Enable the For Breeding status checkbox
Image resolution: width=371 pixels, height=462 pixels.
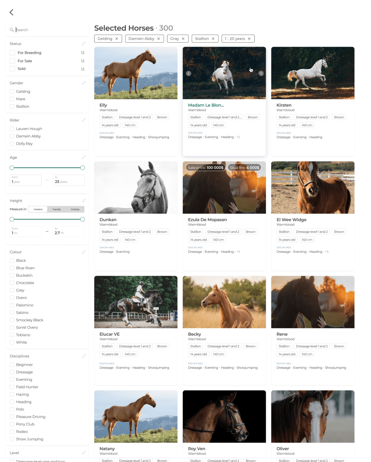(x=12, y=53)
